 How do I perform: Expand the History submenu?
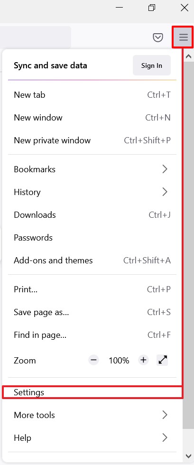click(92, 192)
